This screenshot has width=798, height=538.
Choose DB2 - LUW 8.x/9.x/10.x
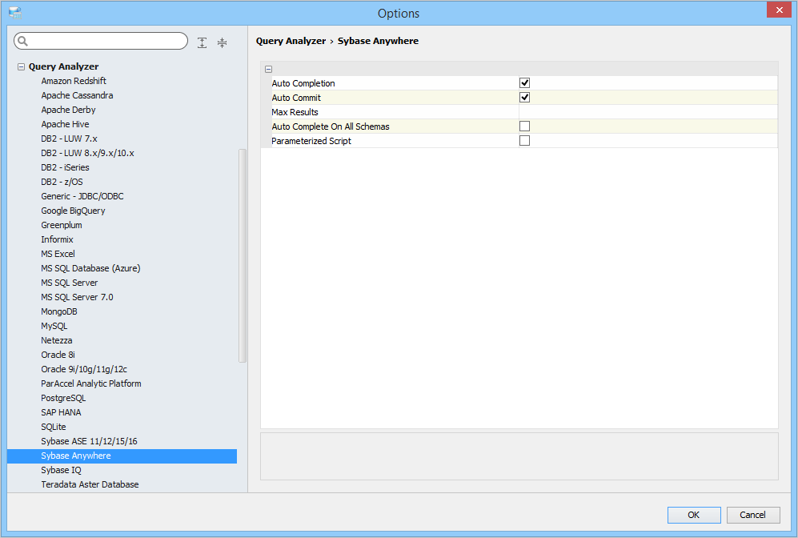[87, 153]
